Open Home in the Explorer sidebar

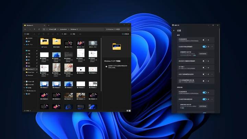point(29,38)
